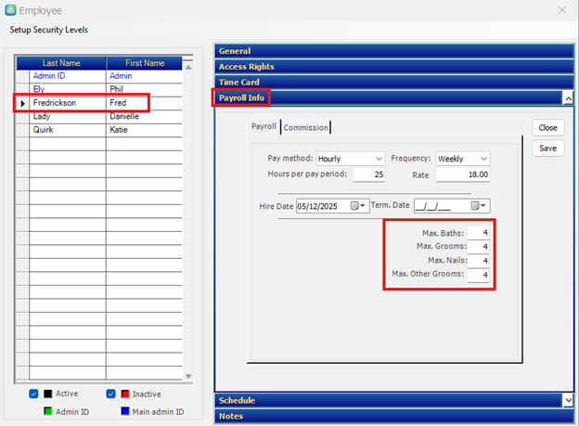Open the Access Rights section header

click(x=390, y=67)
